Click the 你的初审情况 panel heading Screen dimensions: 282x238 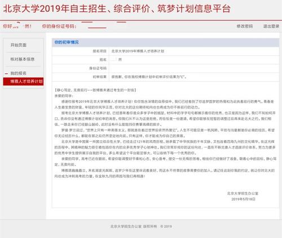[67, 42]
